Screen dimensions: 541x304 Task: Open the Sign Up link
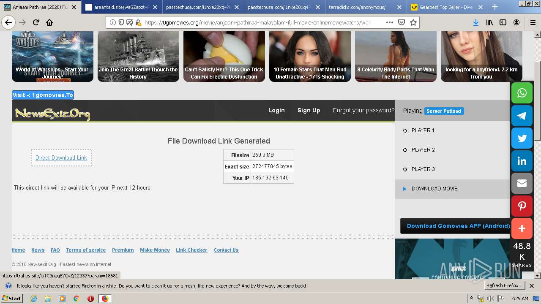(309, 110)
